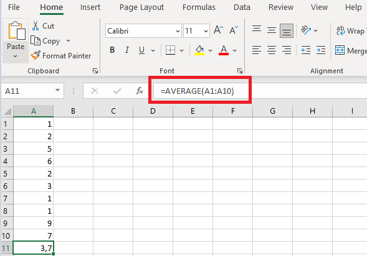Click the Merge cells button
This screenshot has height=256, width=367.
click(x=350, y=50)
